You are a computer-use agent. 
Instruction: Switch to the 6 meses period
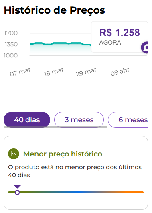pos(128,120)
